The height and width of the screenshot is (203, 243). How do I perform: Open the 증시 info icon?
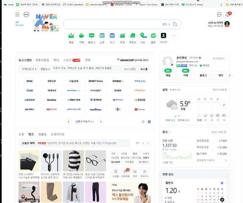pos(169,132)
